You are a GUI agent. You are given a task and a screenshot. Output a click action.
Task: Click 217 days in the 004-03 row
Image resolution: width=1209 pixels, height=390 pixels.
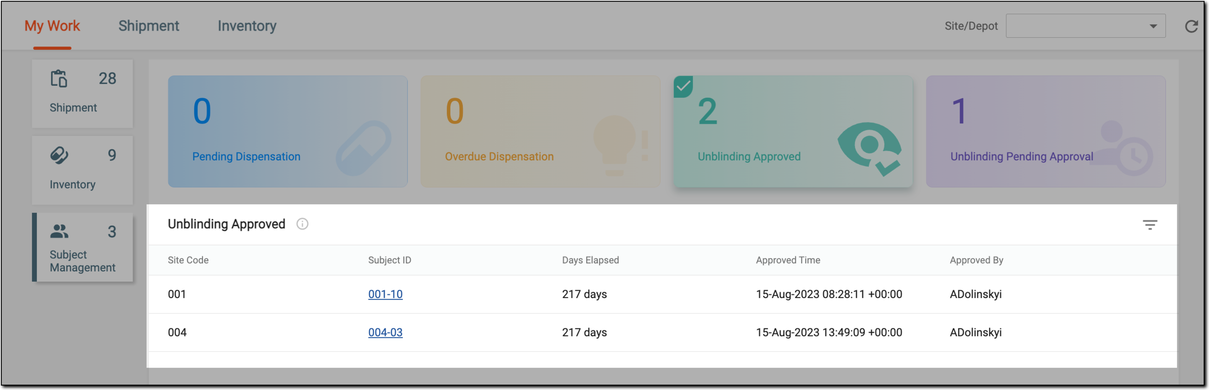tap(584, 332)
